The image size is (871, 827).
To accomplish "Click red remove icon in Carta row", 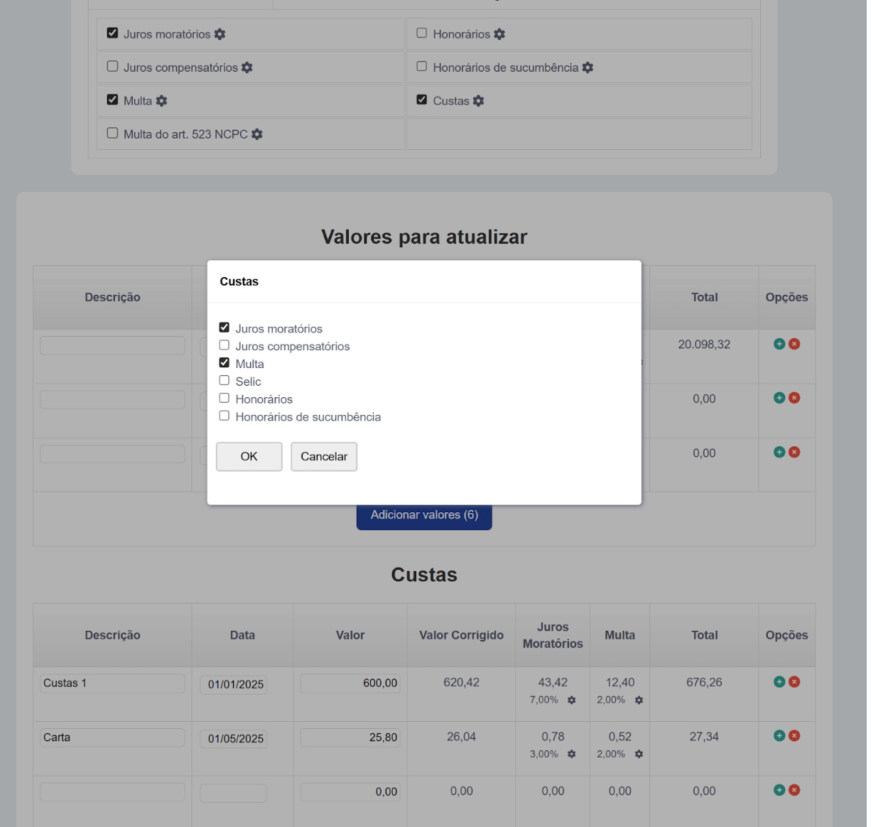I will pyautogui.click(x=795, y=736).
